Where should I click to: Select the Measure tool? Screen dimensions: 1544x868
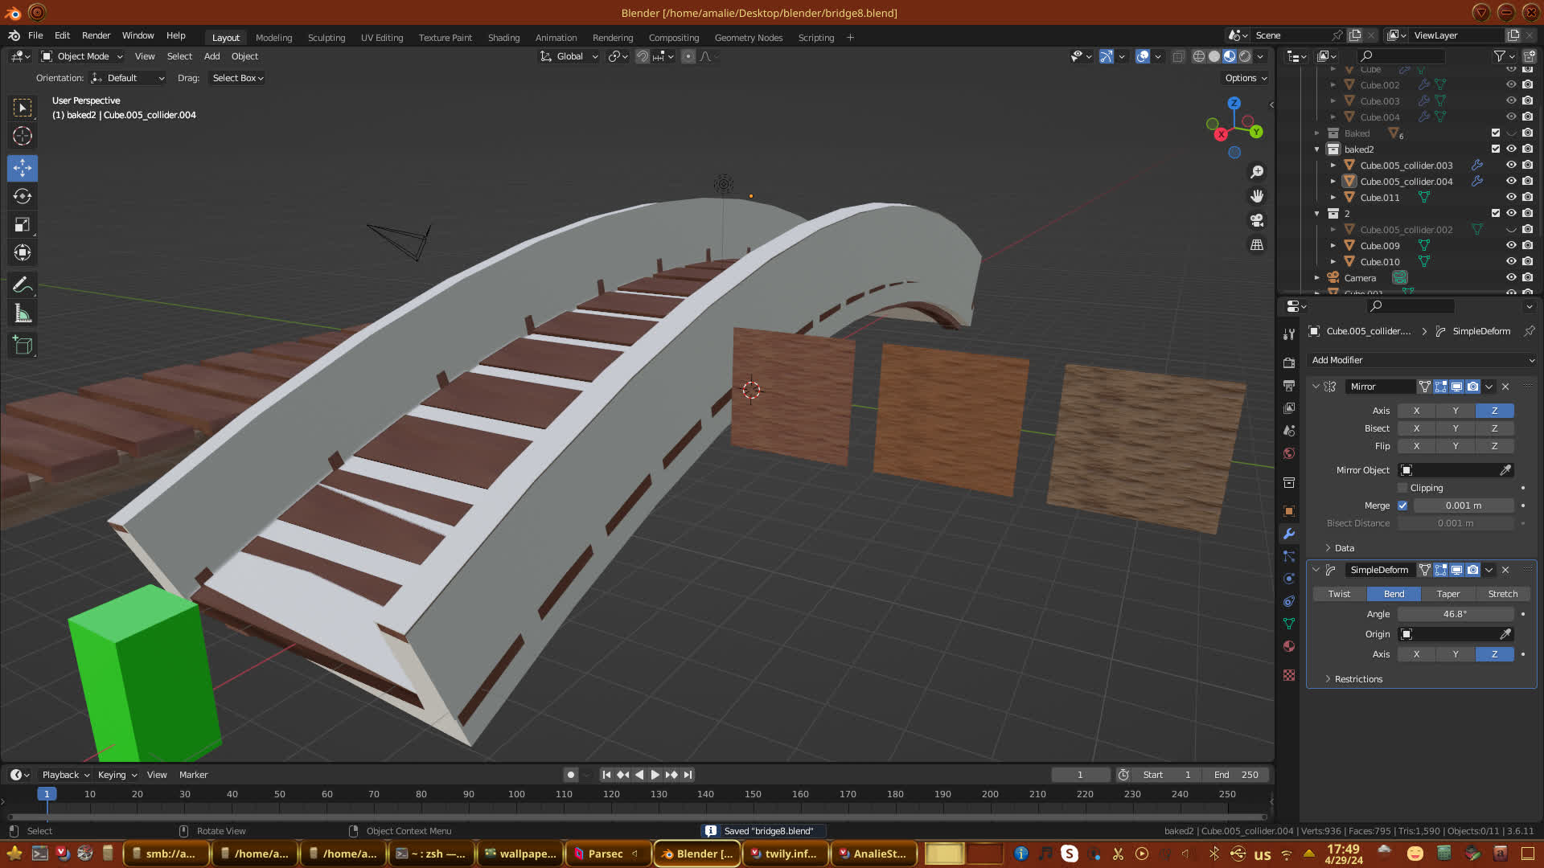coord(23,314)
